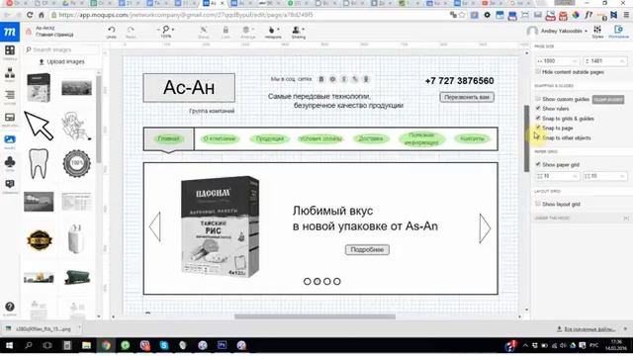Select the Images sidebar icon

coord(10,141)
